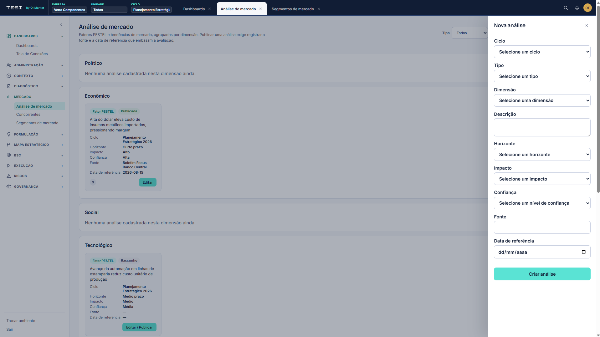Open the DT user avatar menu

coord(587,8)
